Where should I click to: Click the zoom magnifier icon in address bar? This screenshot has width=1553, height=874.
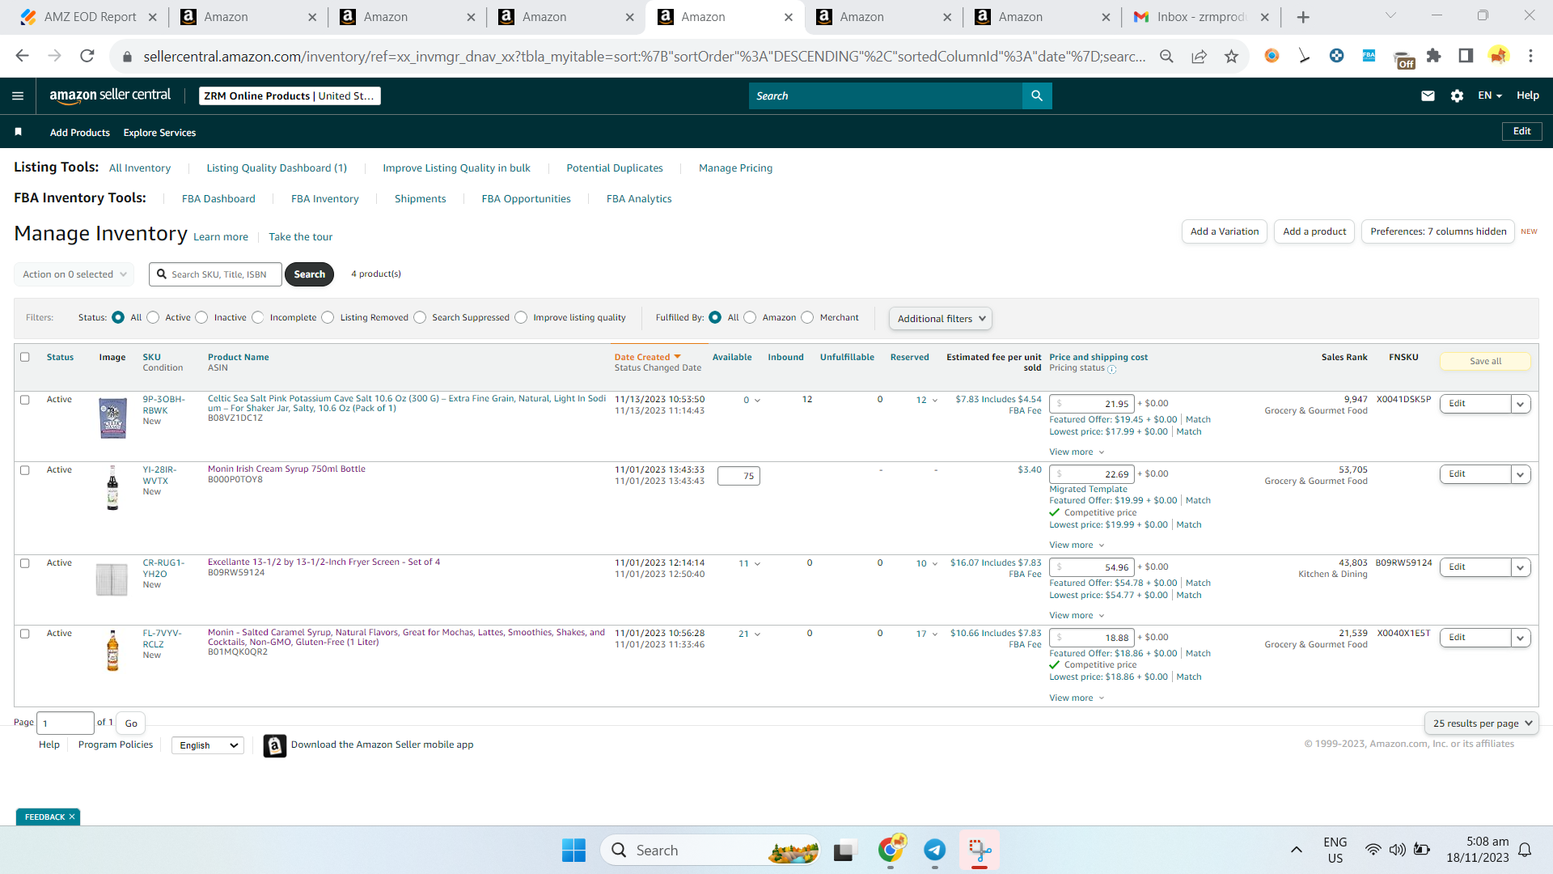1166,56
